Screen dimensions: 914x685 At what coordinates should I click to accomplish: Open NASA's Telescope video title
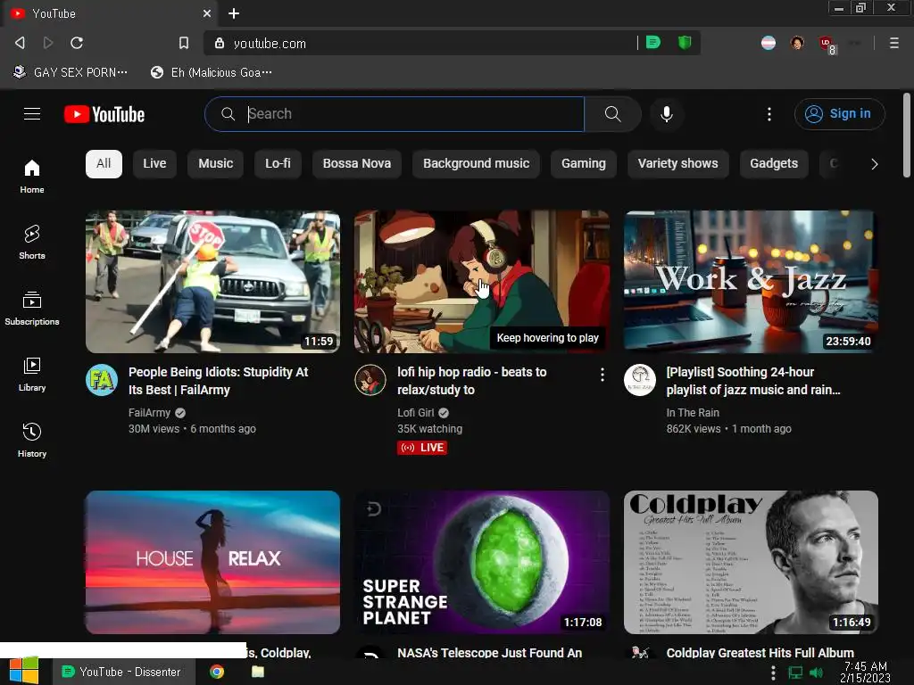(490, 652)
